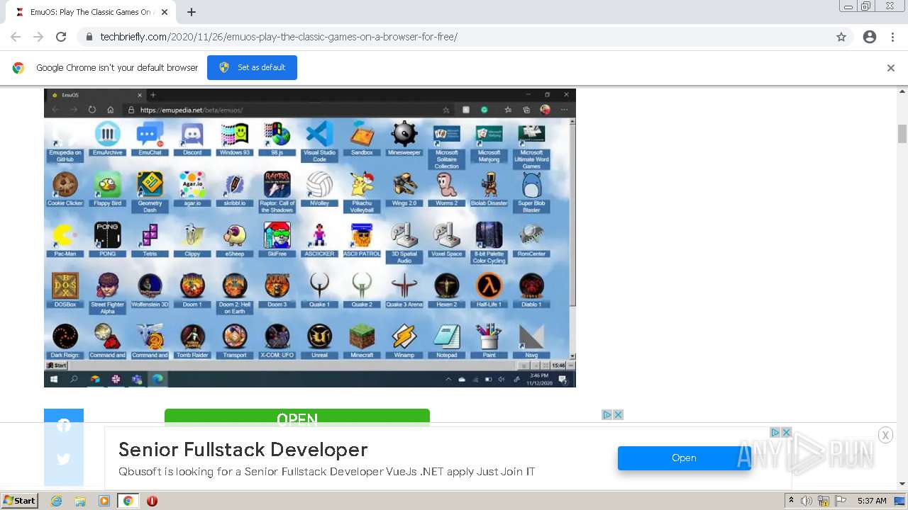Click the Chrome taskbar icon

coord(128,501)
